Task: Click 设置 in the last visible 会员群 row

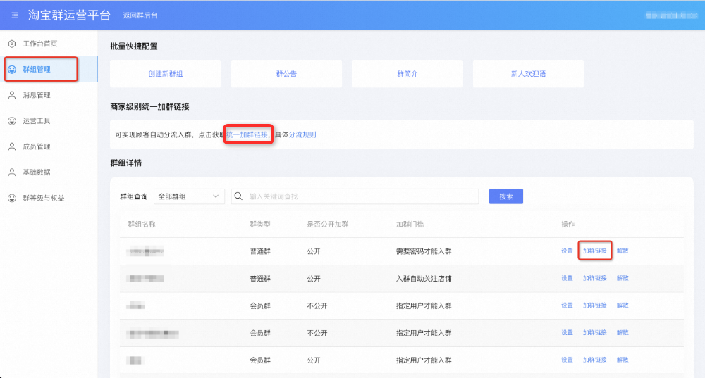Action: tap(567, 360)
